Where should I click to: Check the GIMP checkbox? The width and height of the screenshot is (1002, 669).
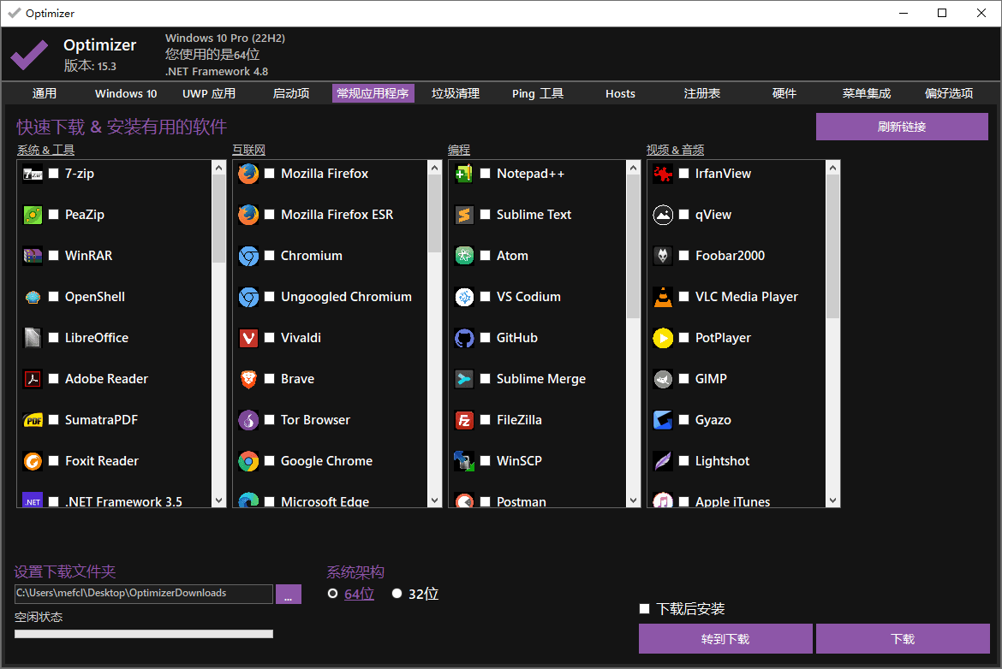click(x=683, y=378)
